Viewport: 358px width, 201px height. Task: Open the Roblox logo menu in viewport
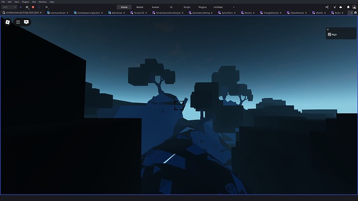[x=8, y=22]
